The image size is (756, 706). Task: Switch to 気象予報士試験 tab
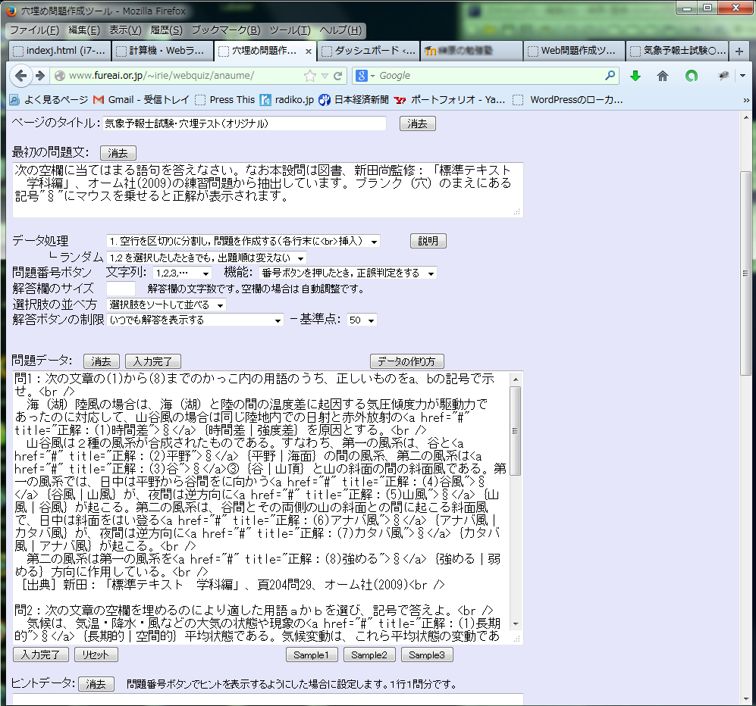click(677, 51)
